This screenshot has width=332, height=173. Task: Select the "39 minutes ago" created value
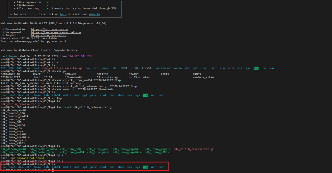tap(108, 77)
